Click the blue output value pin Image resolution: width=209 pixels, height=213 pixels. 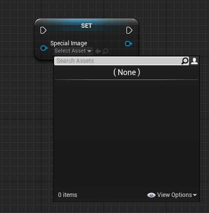tap(128, 44)
